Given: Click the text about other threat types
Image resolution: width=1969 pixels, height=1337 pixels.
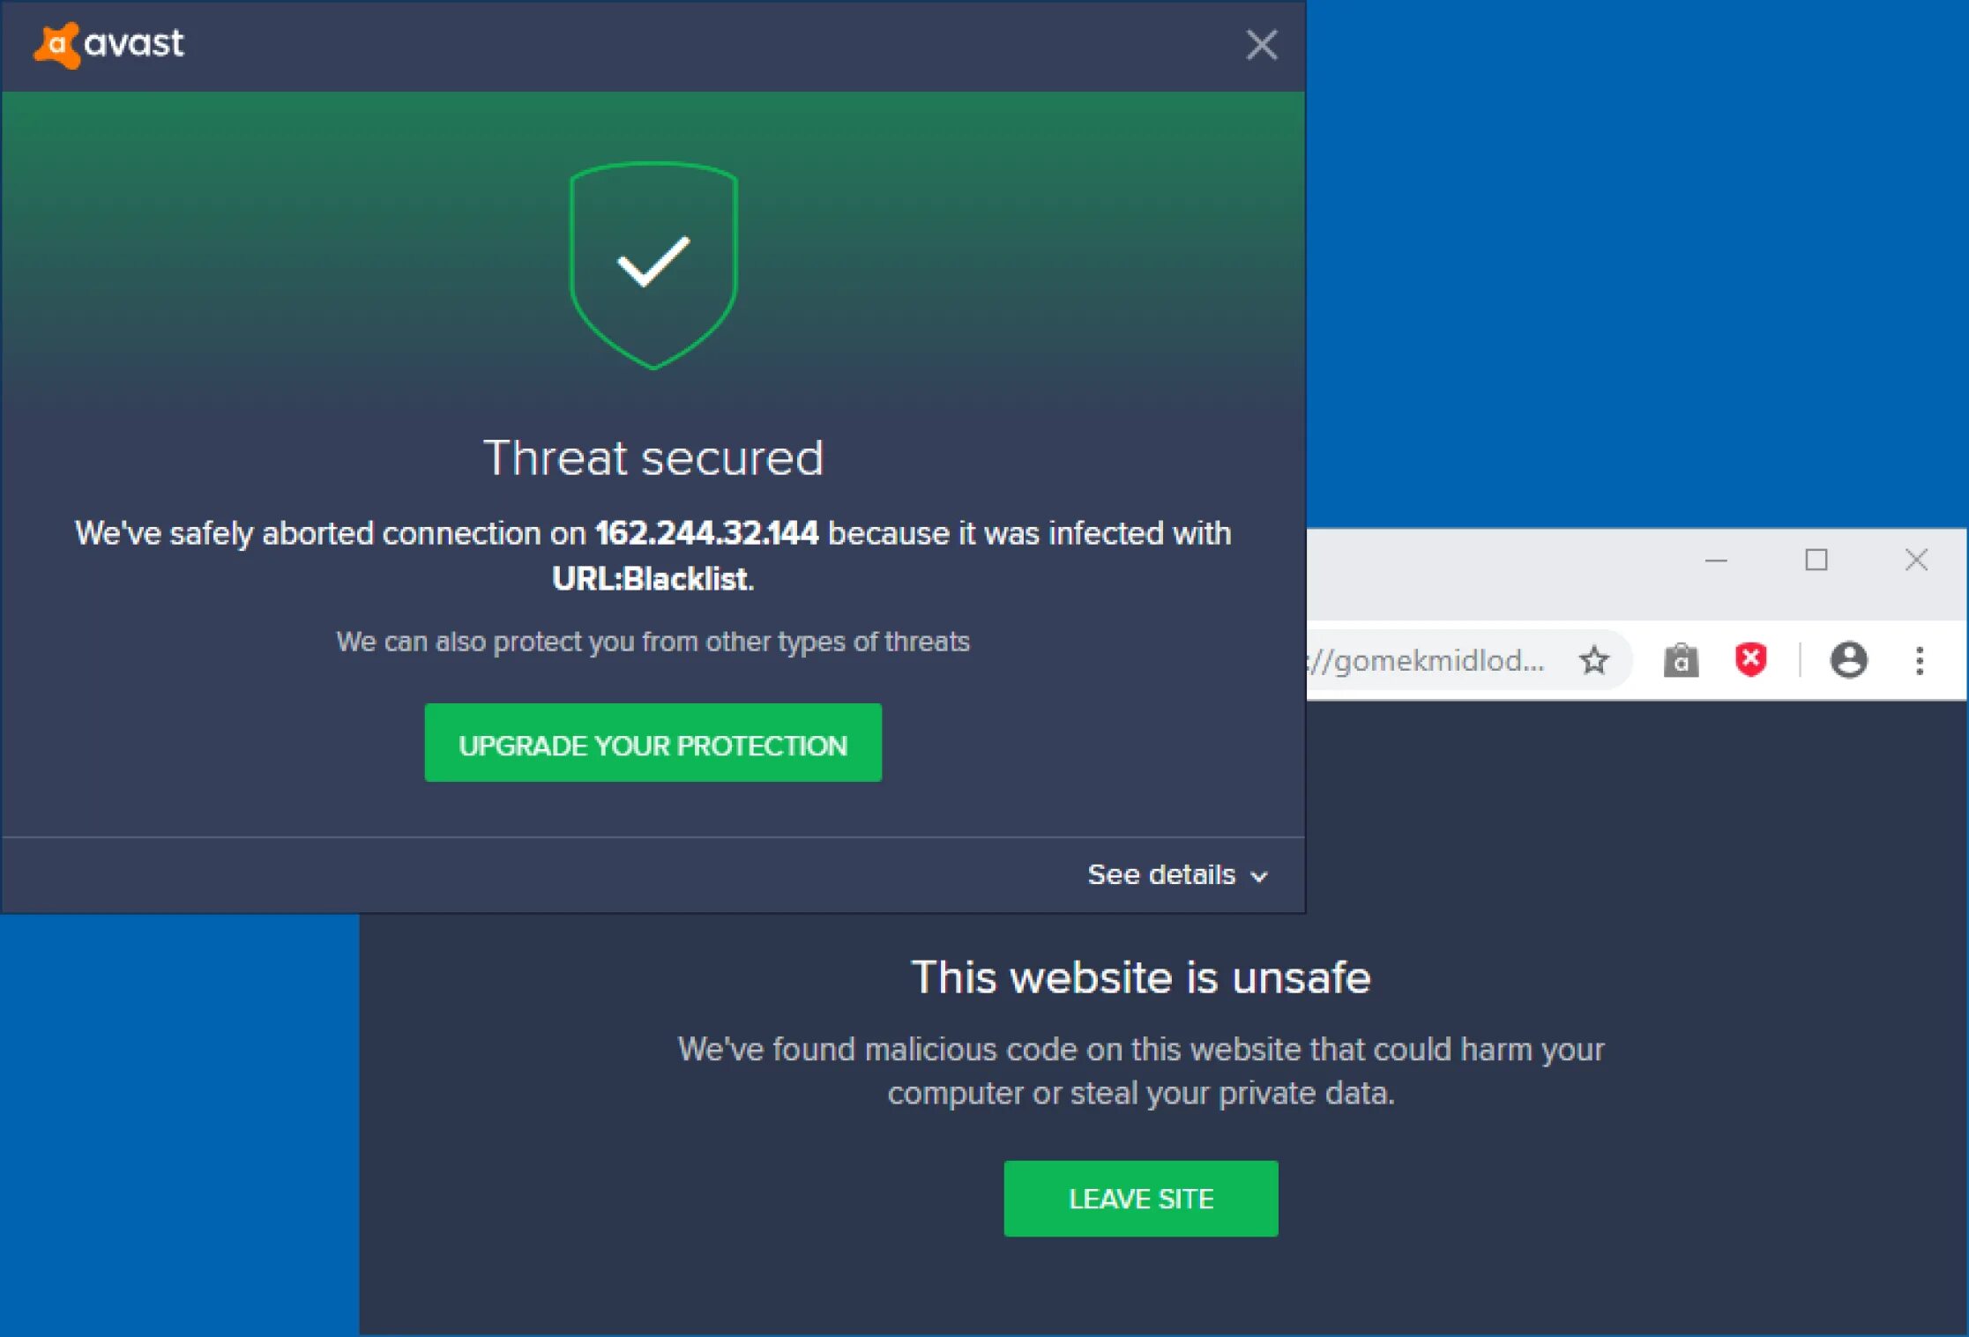Looking at the screenshot, I should (653, 642).
